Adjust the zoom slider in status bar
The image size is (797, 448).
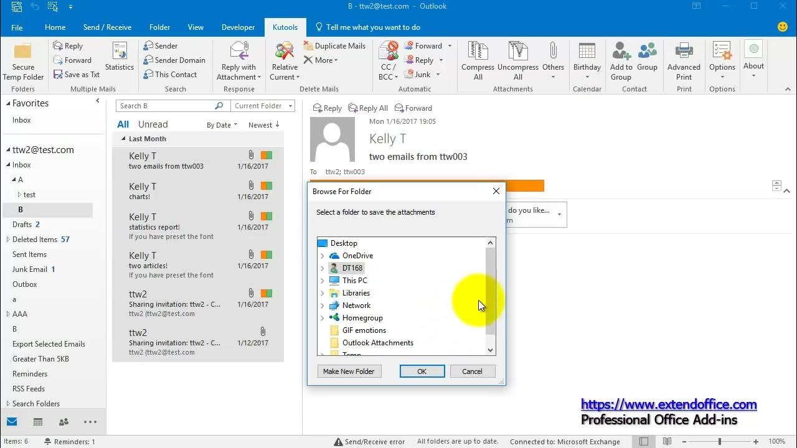tap(719, 442)
